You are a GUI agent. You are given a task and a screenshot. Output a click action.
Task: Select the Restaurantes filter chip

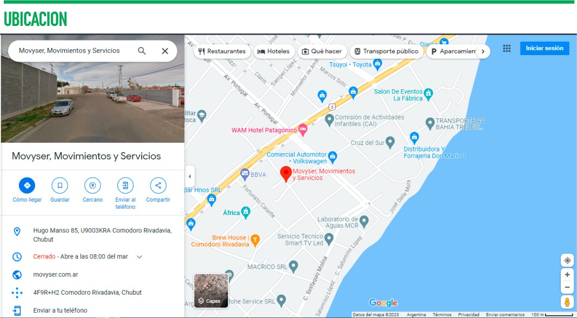(222, 51)
